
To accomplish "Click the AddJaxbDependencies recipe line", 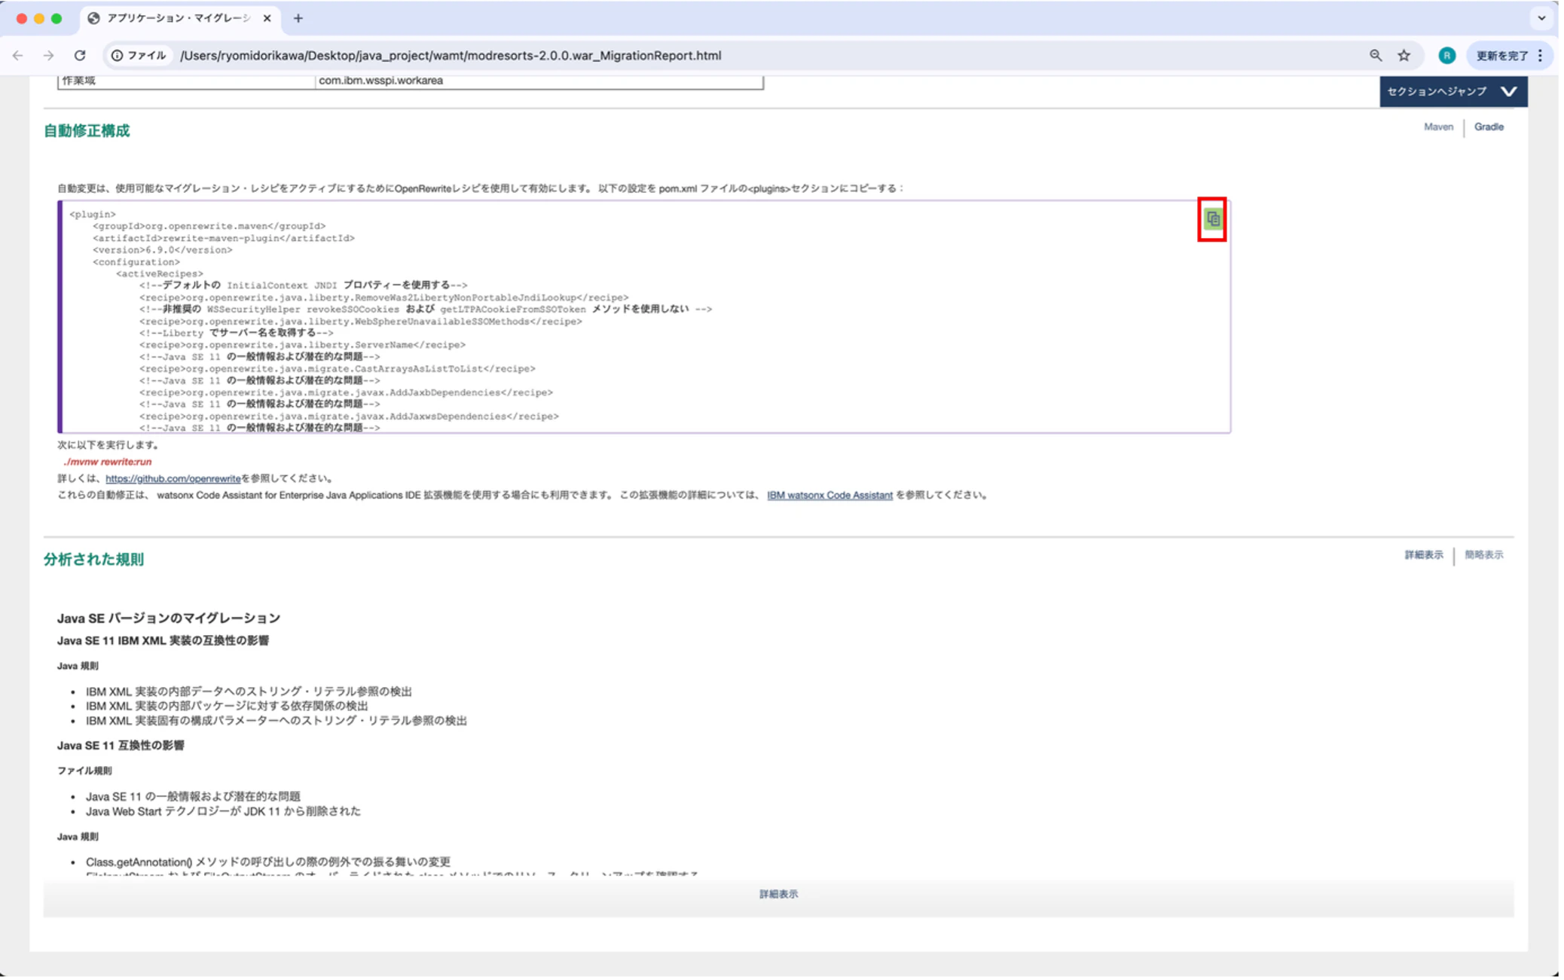I will click(346, 392).
